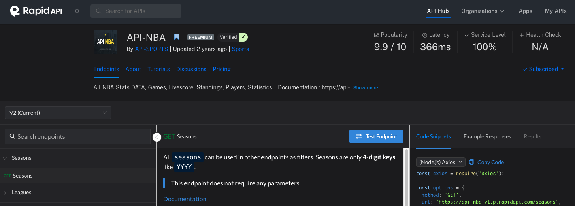This screenshot has width=575, height=206.
Task: Click Show more in the description
Action: click(368, 88)
